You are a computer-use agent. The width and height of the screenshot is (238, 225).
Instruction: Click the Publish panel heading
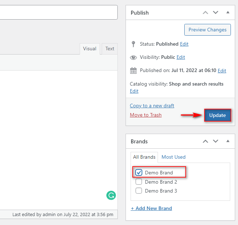[x=140, y=13]
